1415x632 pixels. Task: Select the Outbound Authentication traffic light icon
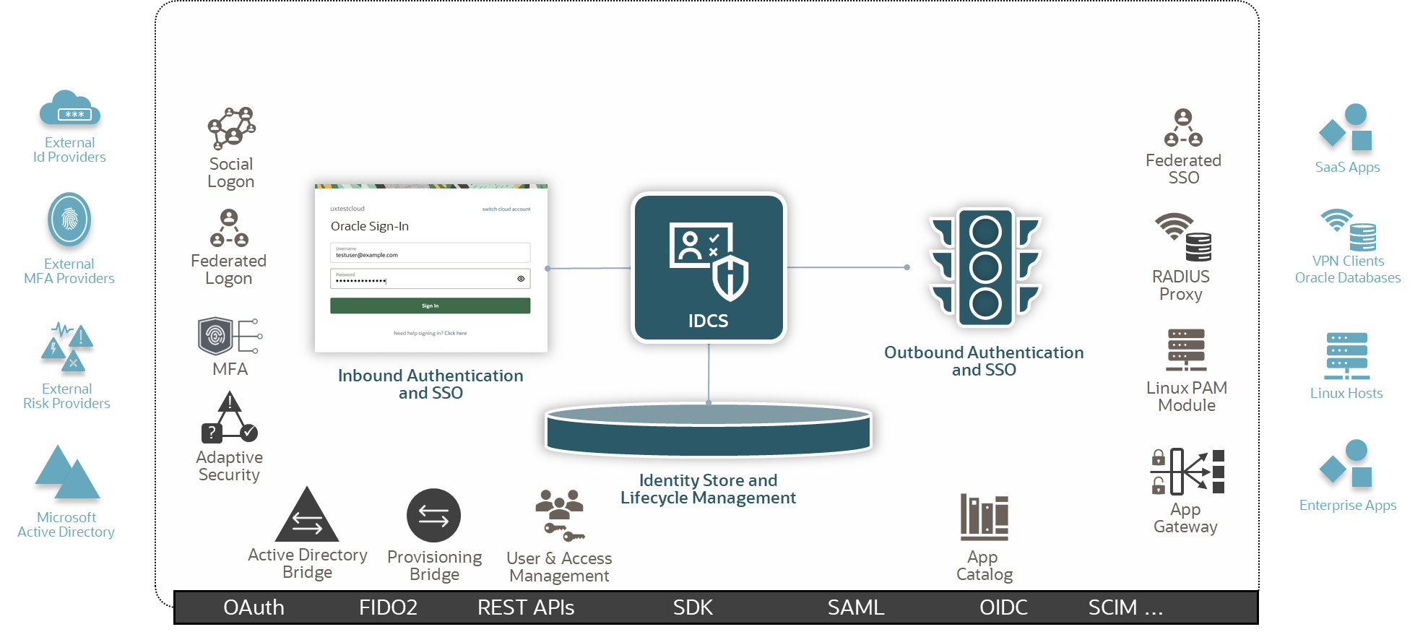(985, 267)
